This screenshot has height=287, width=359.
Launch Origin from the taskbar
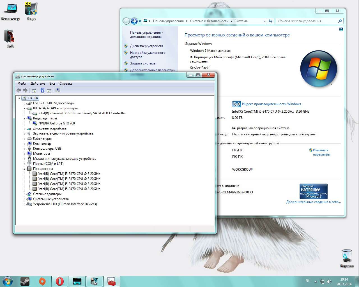click(42, 281)
